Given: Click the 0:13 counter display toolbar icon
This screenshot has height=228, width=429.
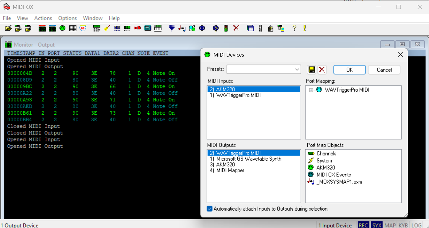Looking at the screenshot, I should tap(117, 28).
